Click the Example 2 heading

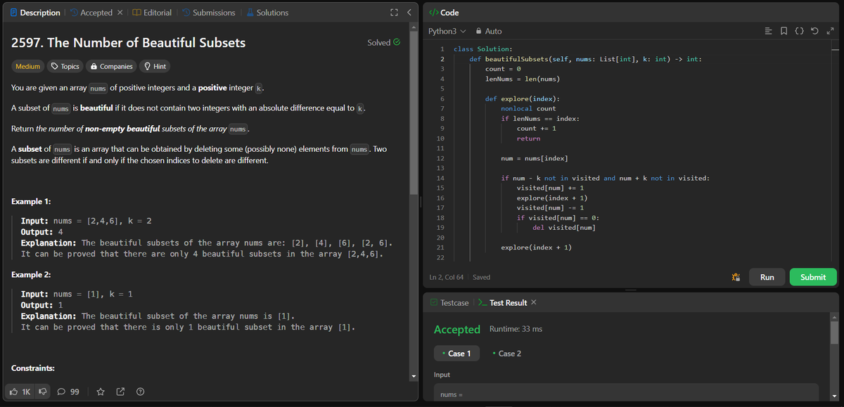[x=32, y=275]
